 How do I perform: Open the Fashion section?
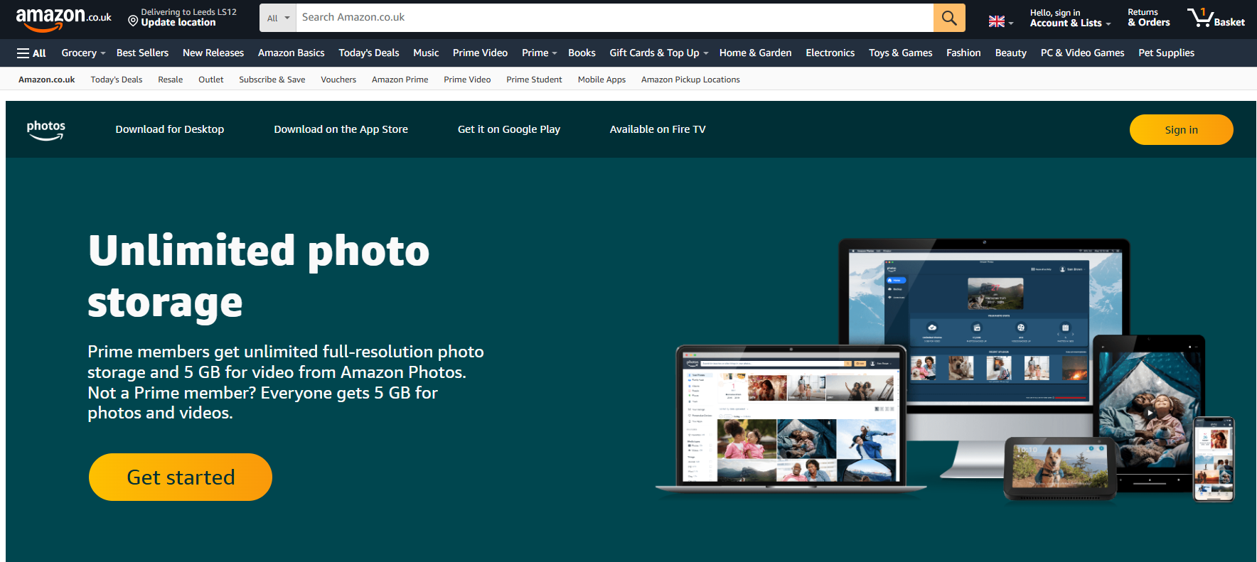(x=963, y=53)
